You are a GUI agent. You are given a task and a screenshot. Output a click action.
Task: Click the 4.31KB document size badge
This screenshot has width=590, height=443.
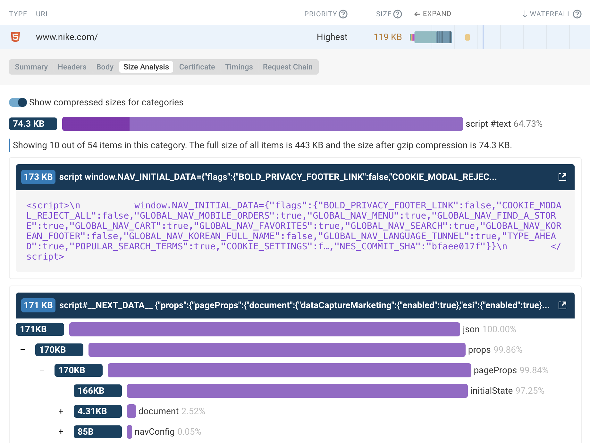[97, 411]
